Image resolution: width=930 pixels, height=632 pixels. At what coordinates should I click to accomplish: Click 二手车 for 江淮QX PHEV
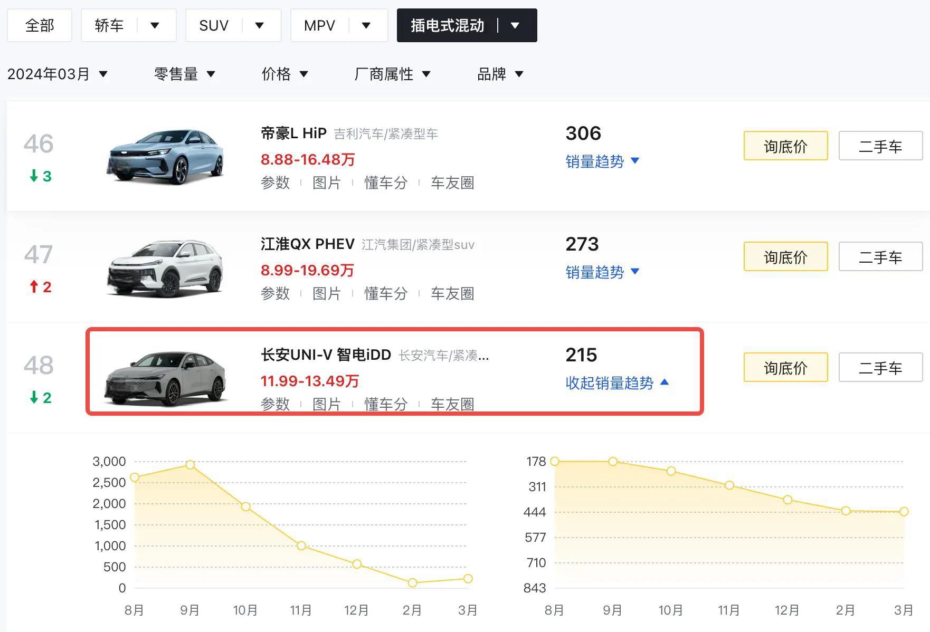(880, 256)
